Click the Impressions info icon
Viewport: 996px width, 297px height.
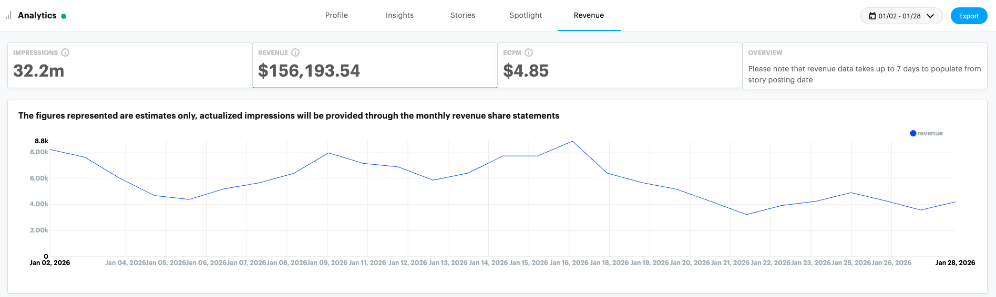point(65,52)
